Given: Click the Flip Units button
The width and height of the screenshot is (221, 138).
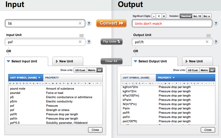Looking at the screenshot, I should point(111,42).
